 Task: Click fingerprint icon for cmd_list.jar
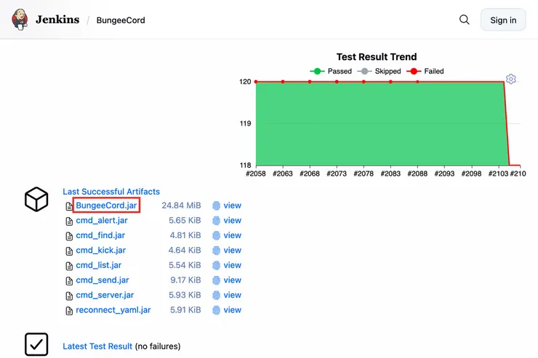tap(216, 265)
